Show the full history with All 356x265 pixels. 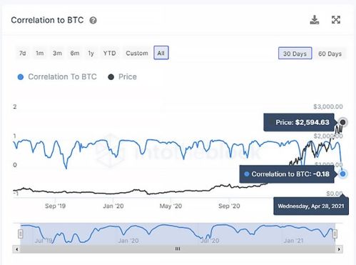pyautogui.click(x=161, y=53)
